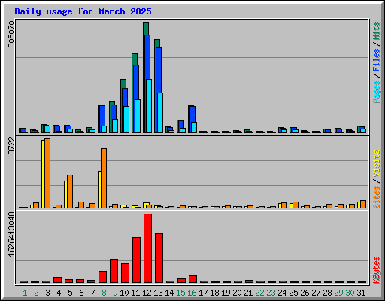Viewport: 385px width, 301px height.
Task: Click the day 10 axis label
Action: (124, 293)
